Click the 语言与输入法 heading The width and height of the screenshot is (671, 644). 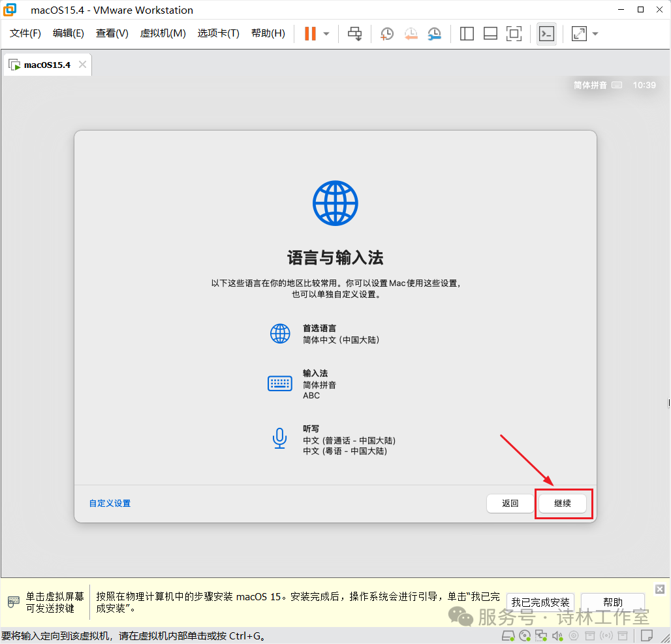click(x=335, y=258)
